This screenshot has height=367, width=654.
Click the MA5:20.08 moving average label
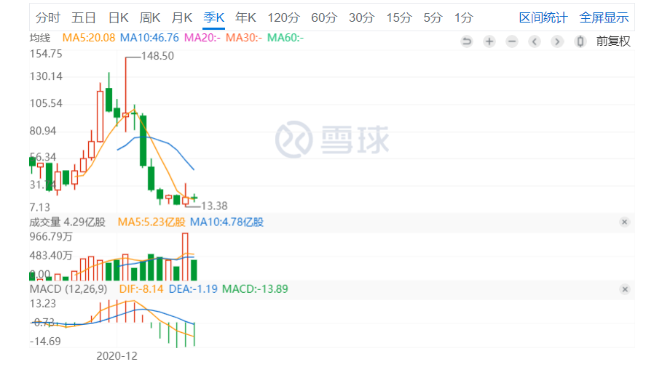click(88, 37)
